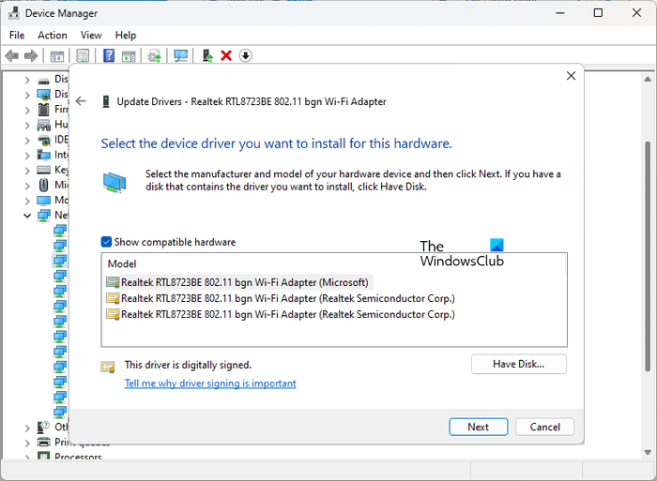Image resolution: width=657 pixels, height=481 pixels.
Task: Open 'Tell me why driver signing is important' link
Action: click(x=210, y=383)
